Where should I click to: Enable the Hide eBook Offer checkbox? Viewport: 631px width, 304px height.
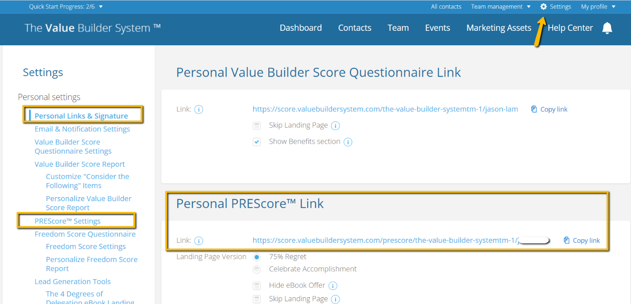tap(257, 285)
